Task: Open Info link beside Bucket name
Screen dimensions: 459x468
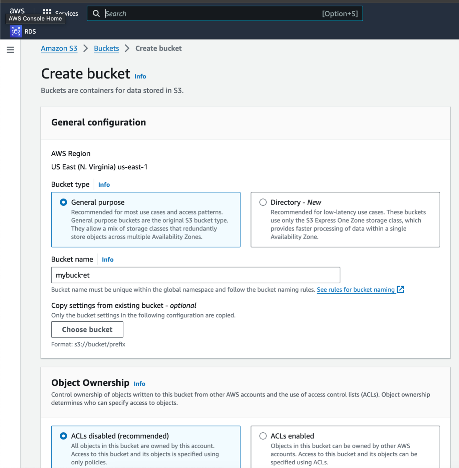Action: pyautogui.click(x=108, y=260)
